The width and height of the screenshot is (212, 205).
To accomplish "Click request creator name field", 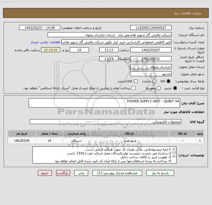I will [x=116, y=42].
